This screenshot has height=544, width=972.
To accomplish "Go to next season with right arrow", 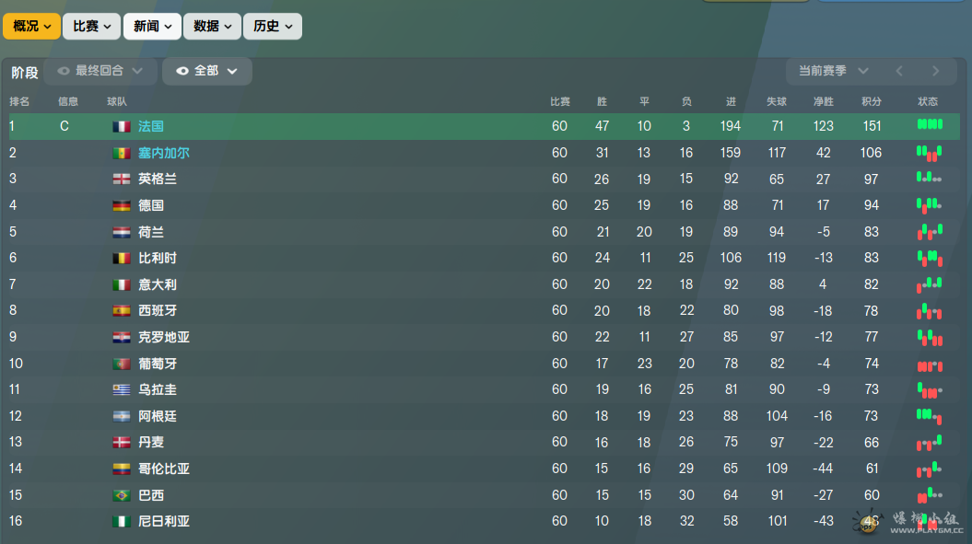I will (x=935, y=71).
